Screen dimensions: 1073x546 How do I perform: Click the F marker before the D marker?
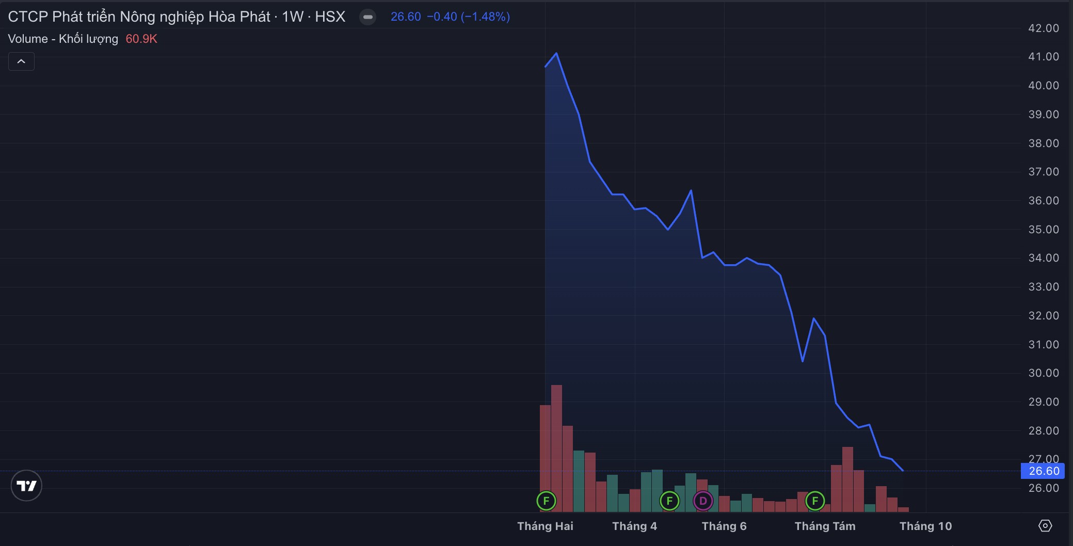[x=669, y=501]
